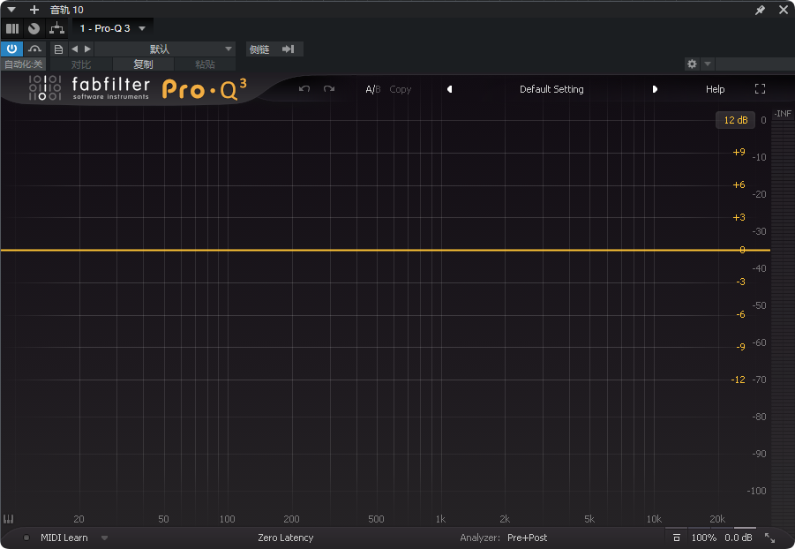The height and width of the screenshot is (549, 795).
Task: Toggle MIDI Learn button
Action: coord(64,538)
